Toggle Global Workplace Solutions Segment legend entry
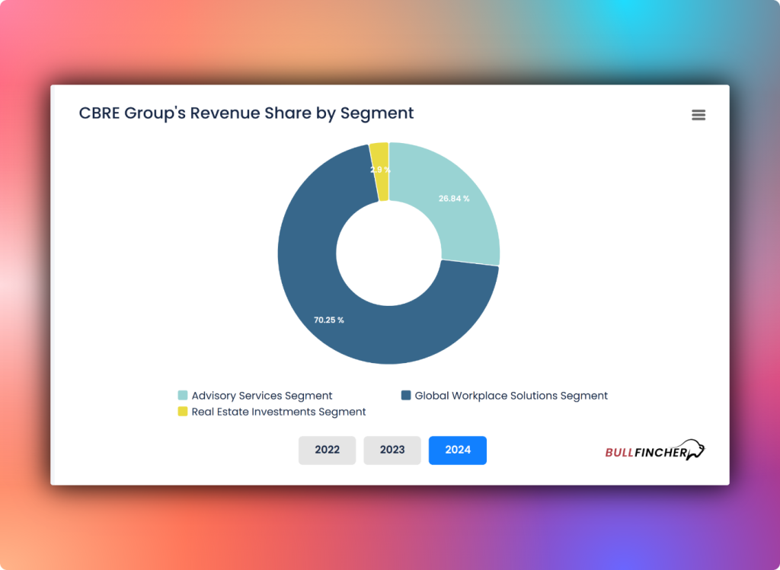Screen dimensions: 780x570 pyautogui.click(x=504, y=396)
